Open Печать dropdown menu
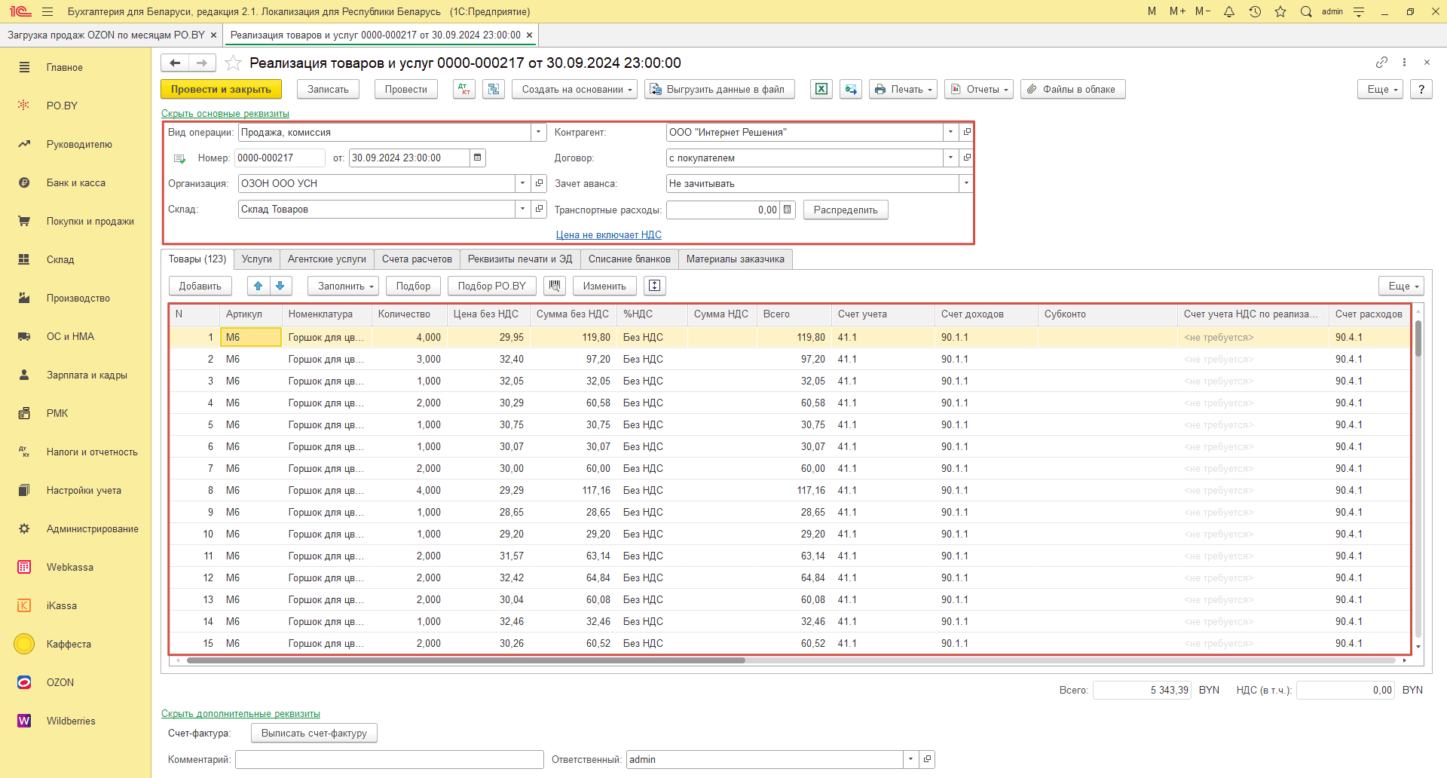1447x778 pixels. (903, 89)
